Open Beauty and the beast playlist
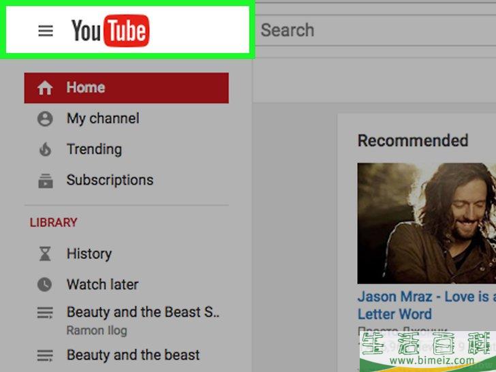 (x=133, y=355)
